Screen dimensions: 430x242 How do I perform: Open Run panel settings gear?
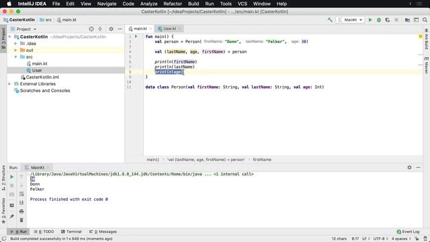pos(409,167)
